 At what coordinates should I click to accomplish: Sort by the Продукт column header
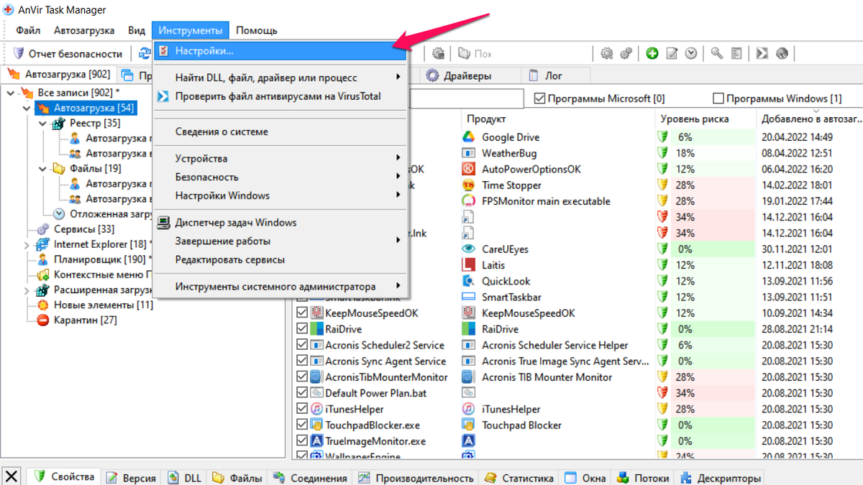(x=557, y=119)
